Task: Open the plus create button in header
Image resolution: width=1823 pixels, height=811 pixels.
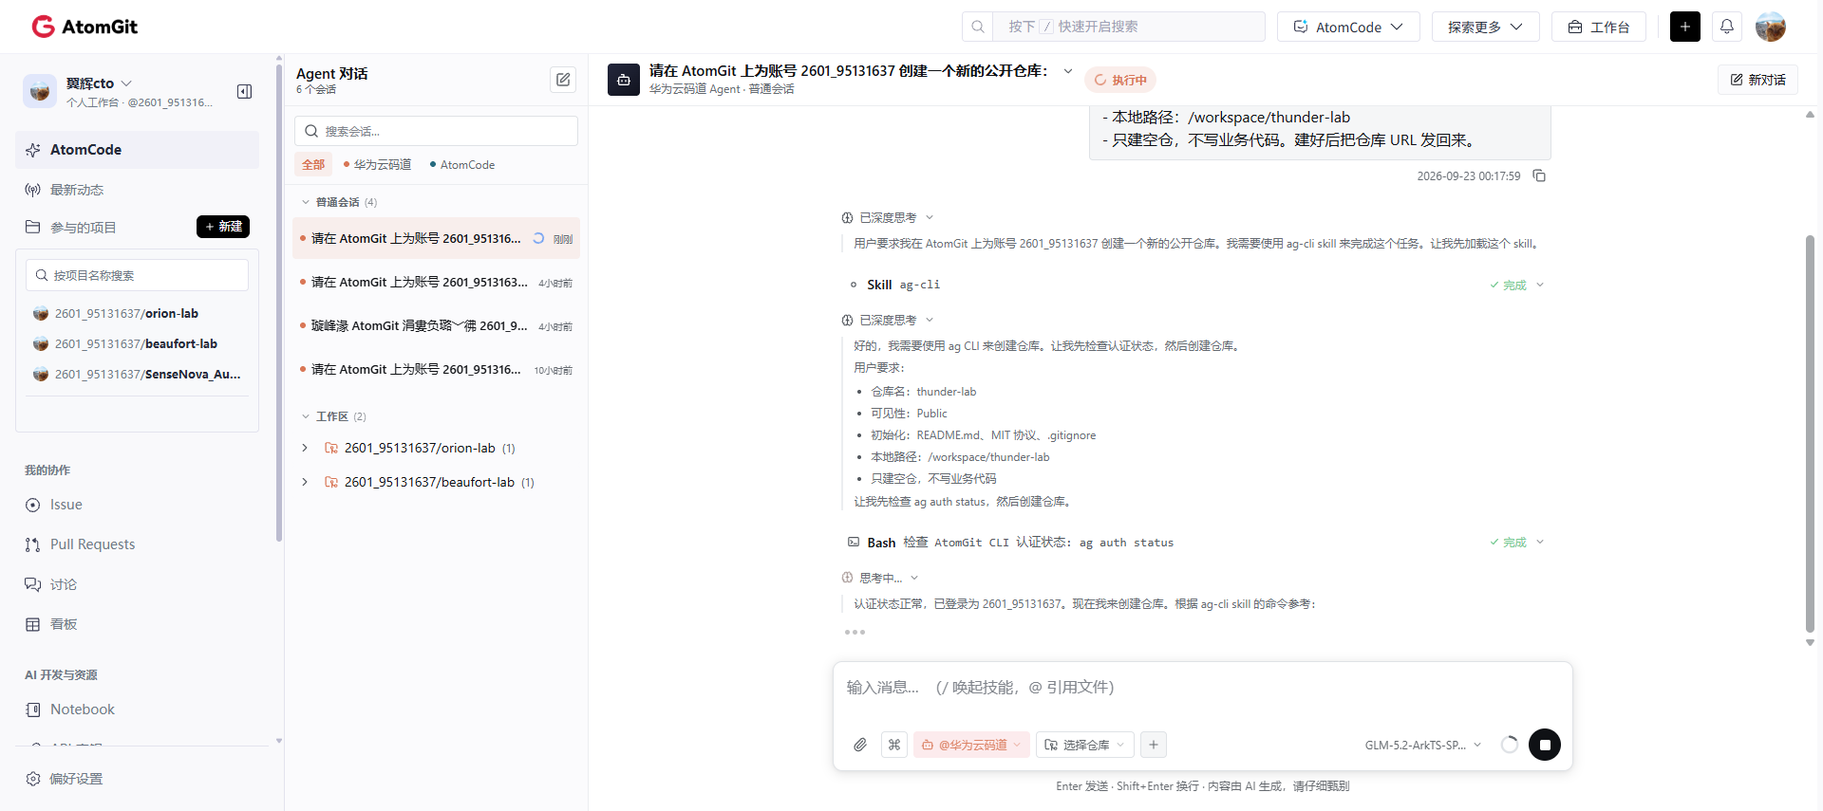Action: [1685, 27]
